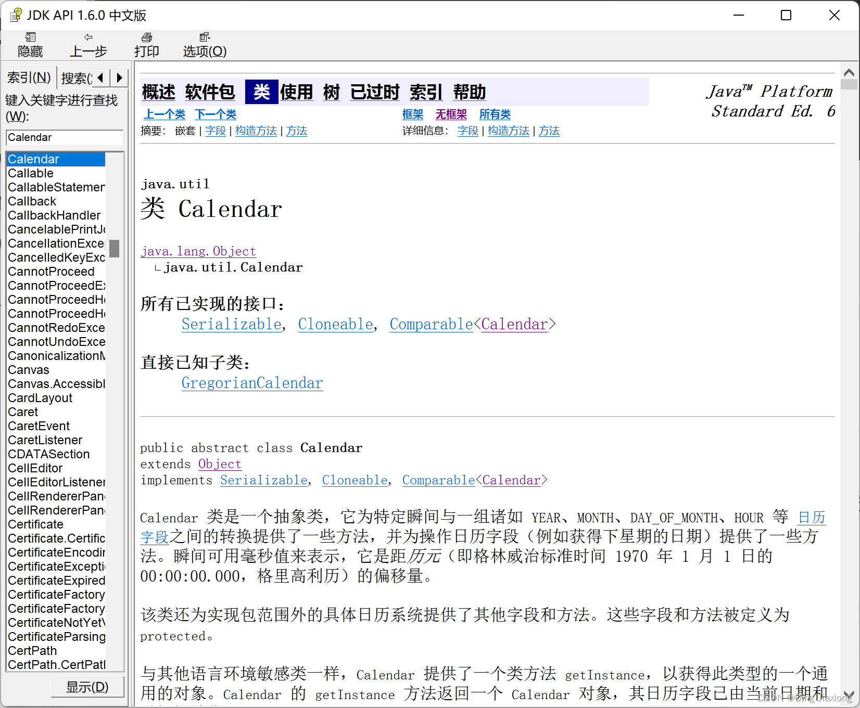Open the 索引 index link in the navigation bar
Viewport: 860px width, 708px height.
[426, 92]
